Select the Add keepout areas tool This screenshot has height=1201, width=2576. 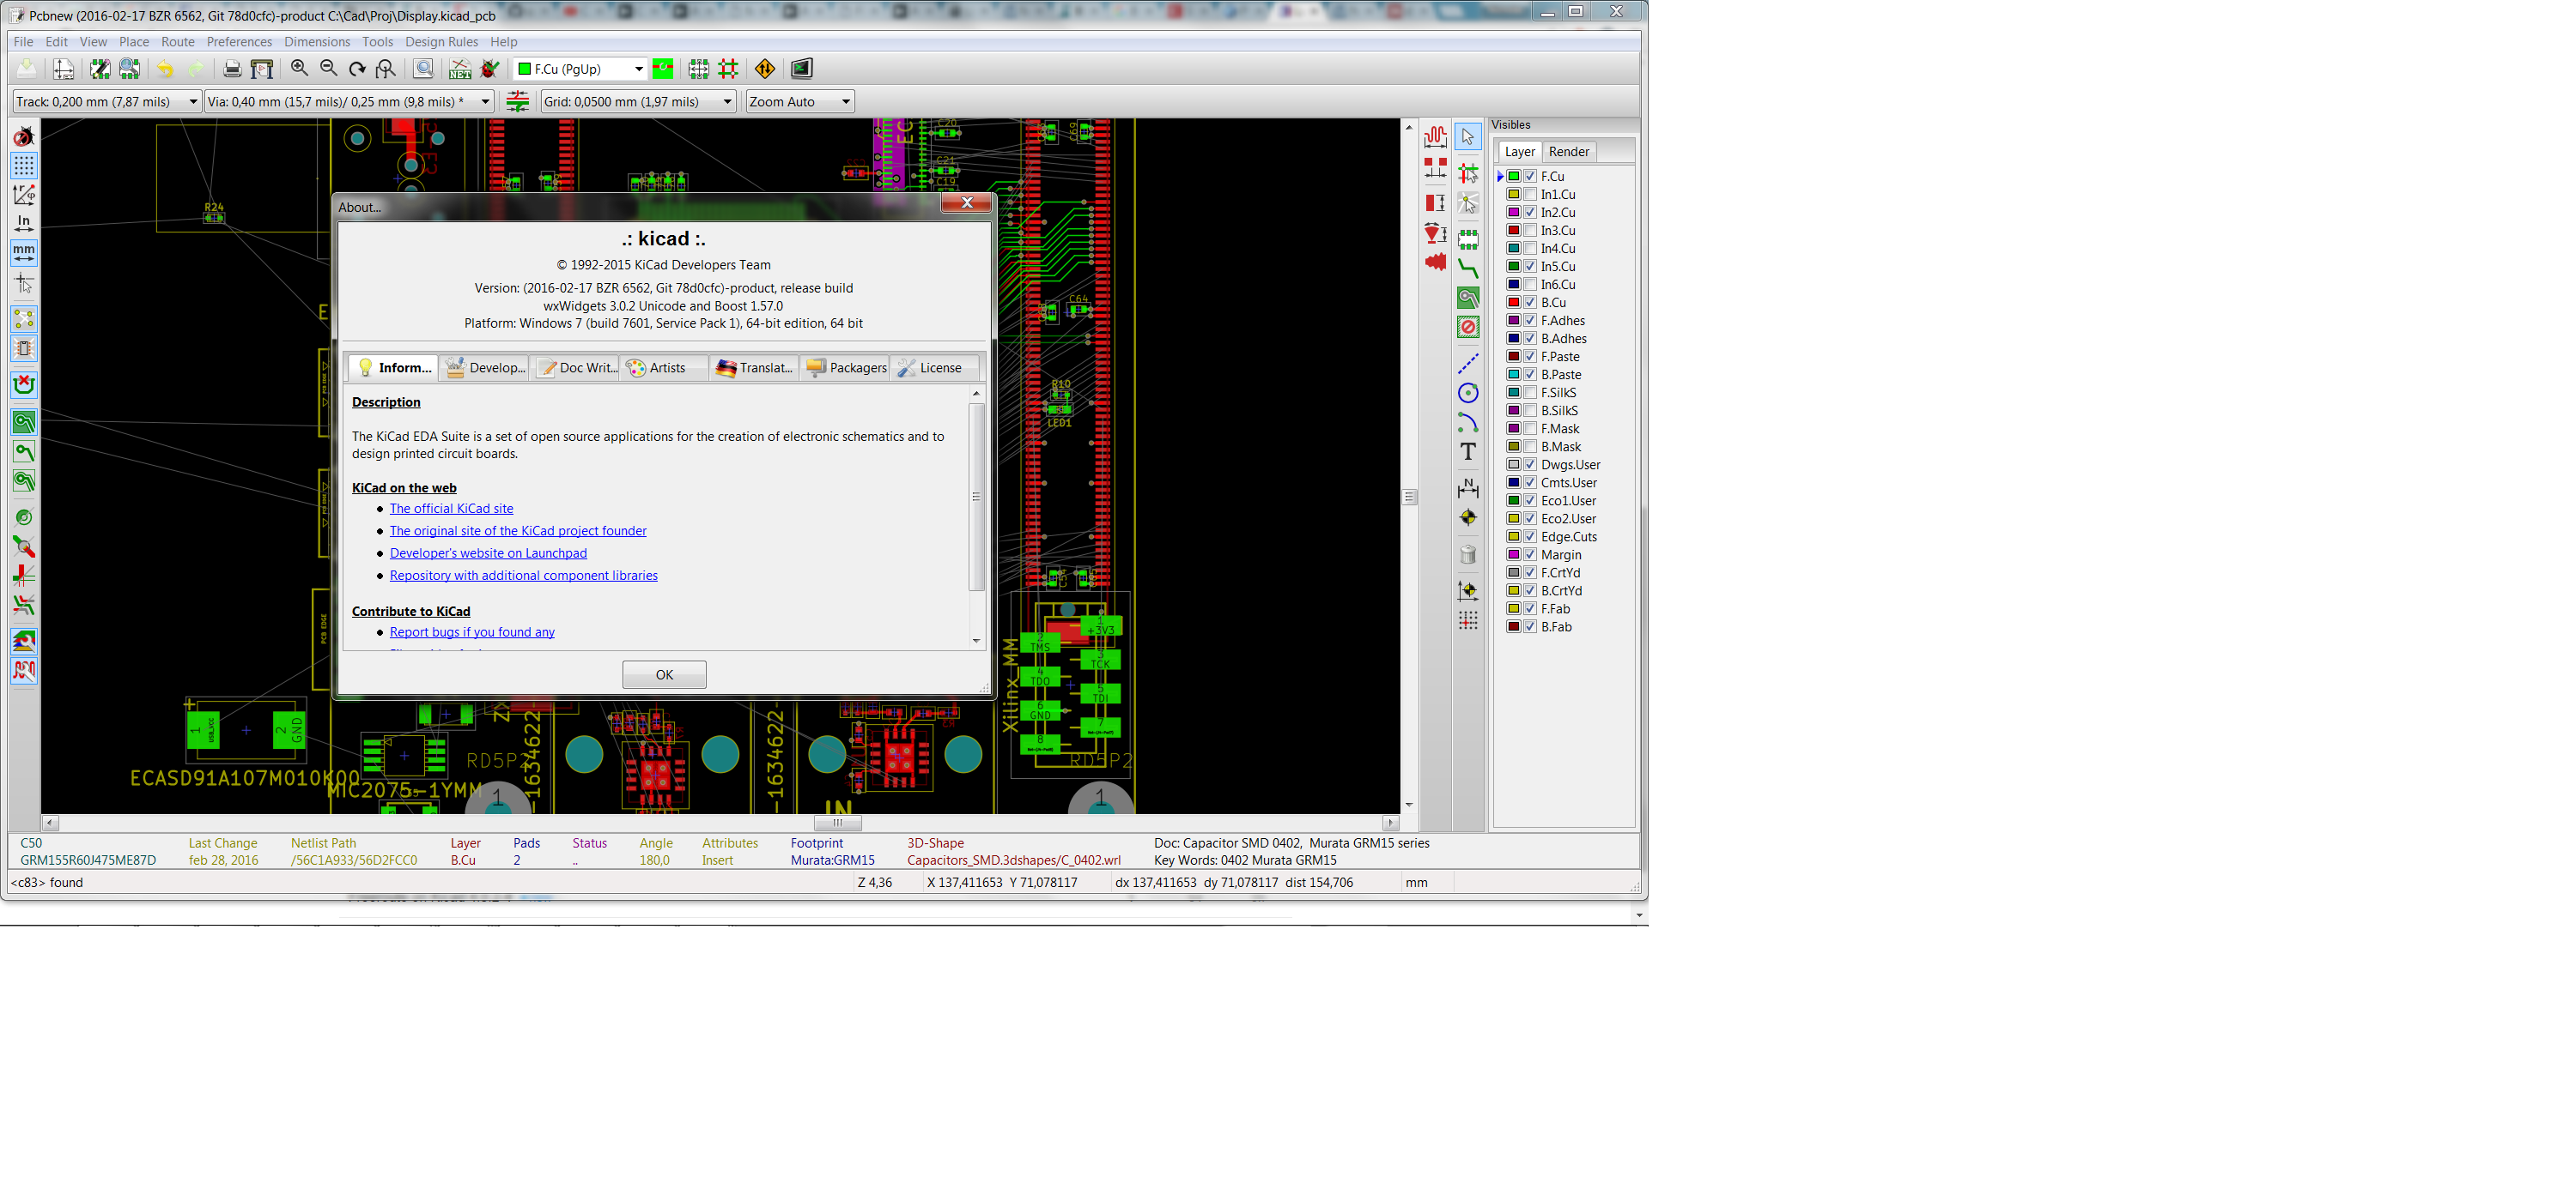coord(1468,327)
